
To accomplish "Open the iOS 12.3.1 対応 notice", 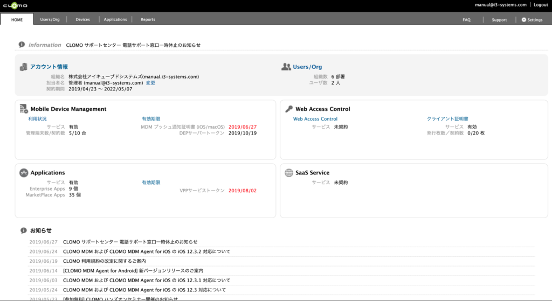I will pyautogui.click(x=147, y=280).
